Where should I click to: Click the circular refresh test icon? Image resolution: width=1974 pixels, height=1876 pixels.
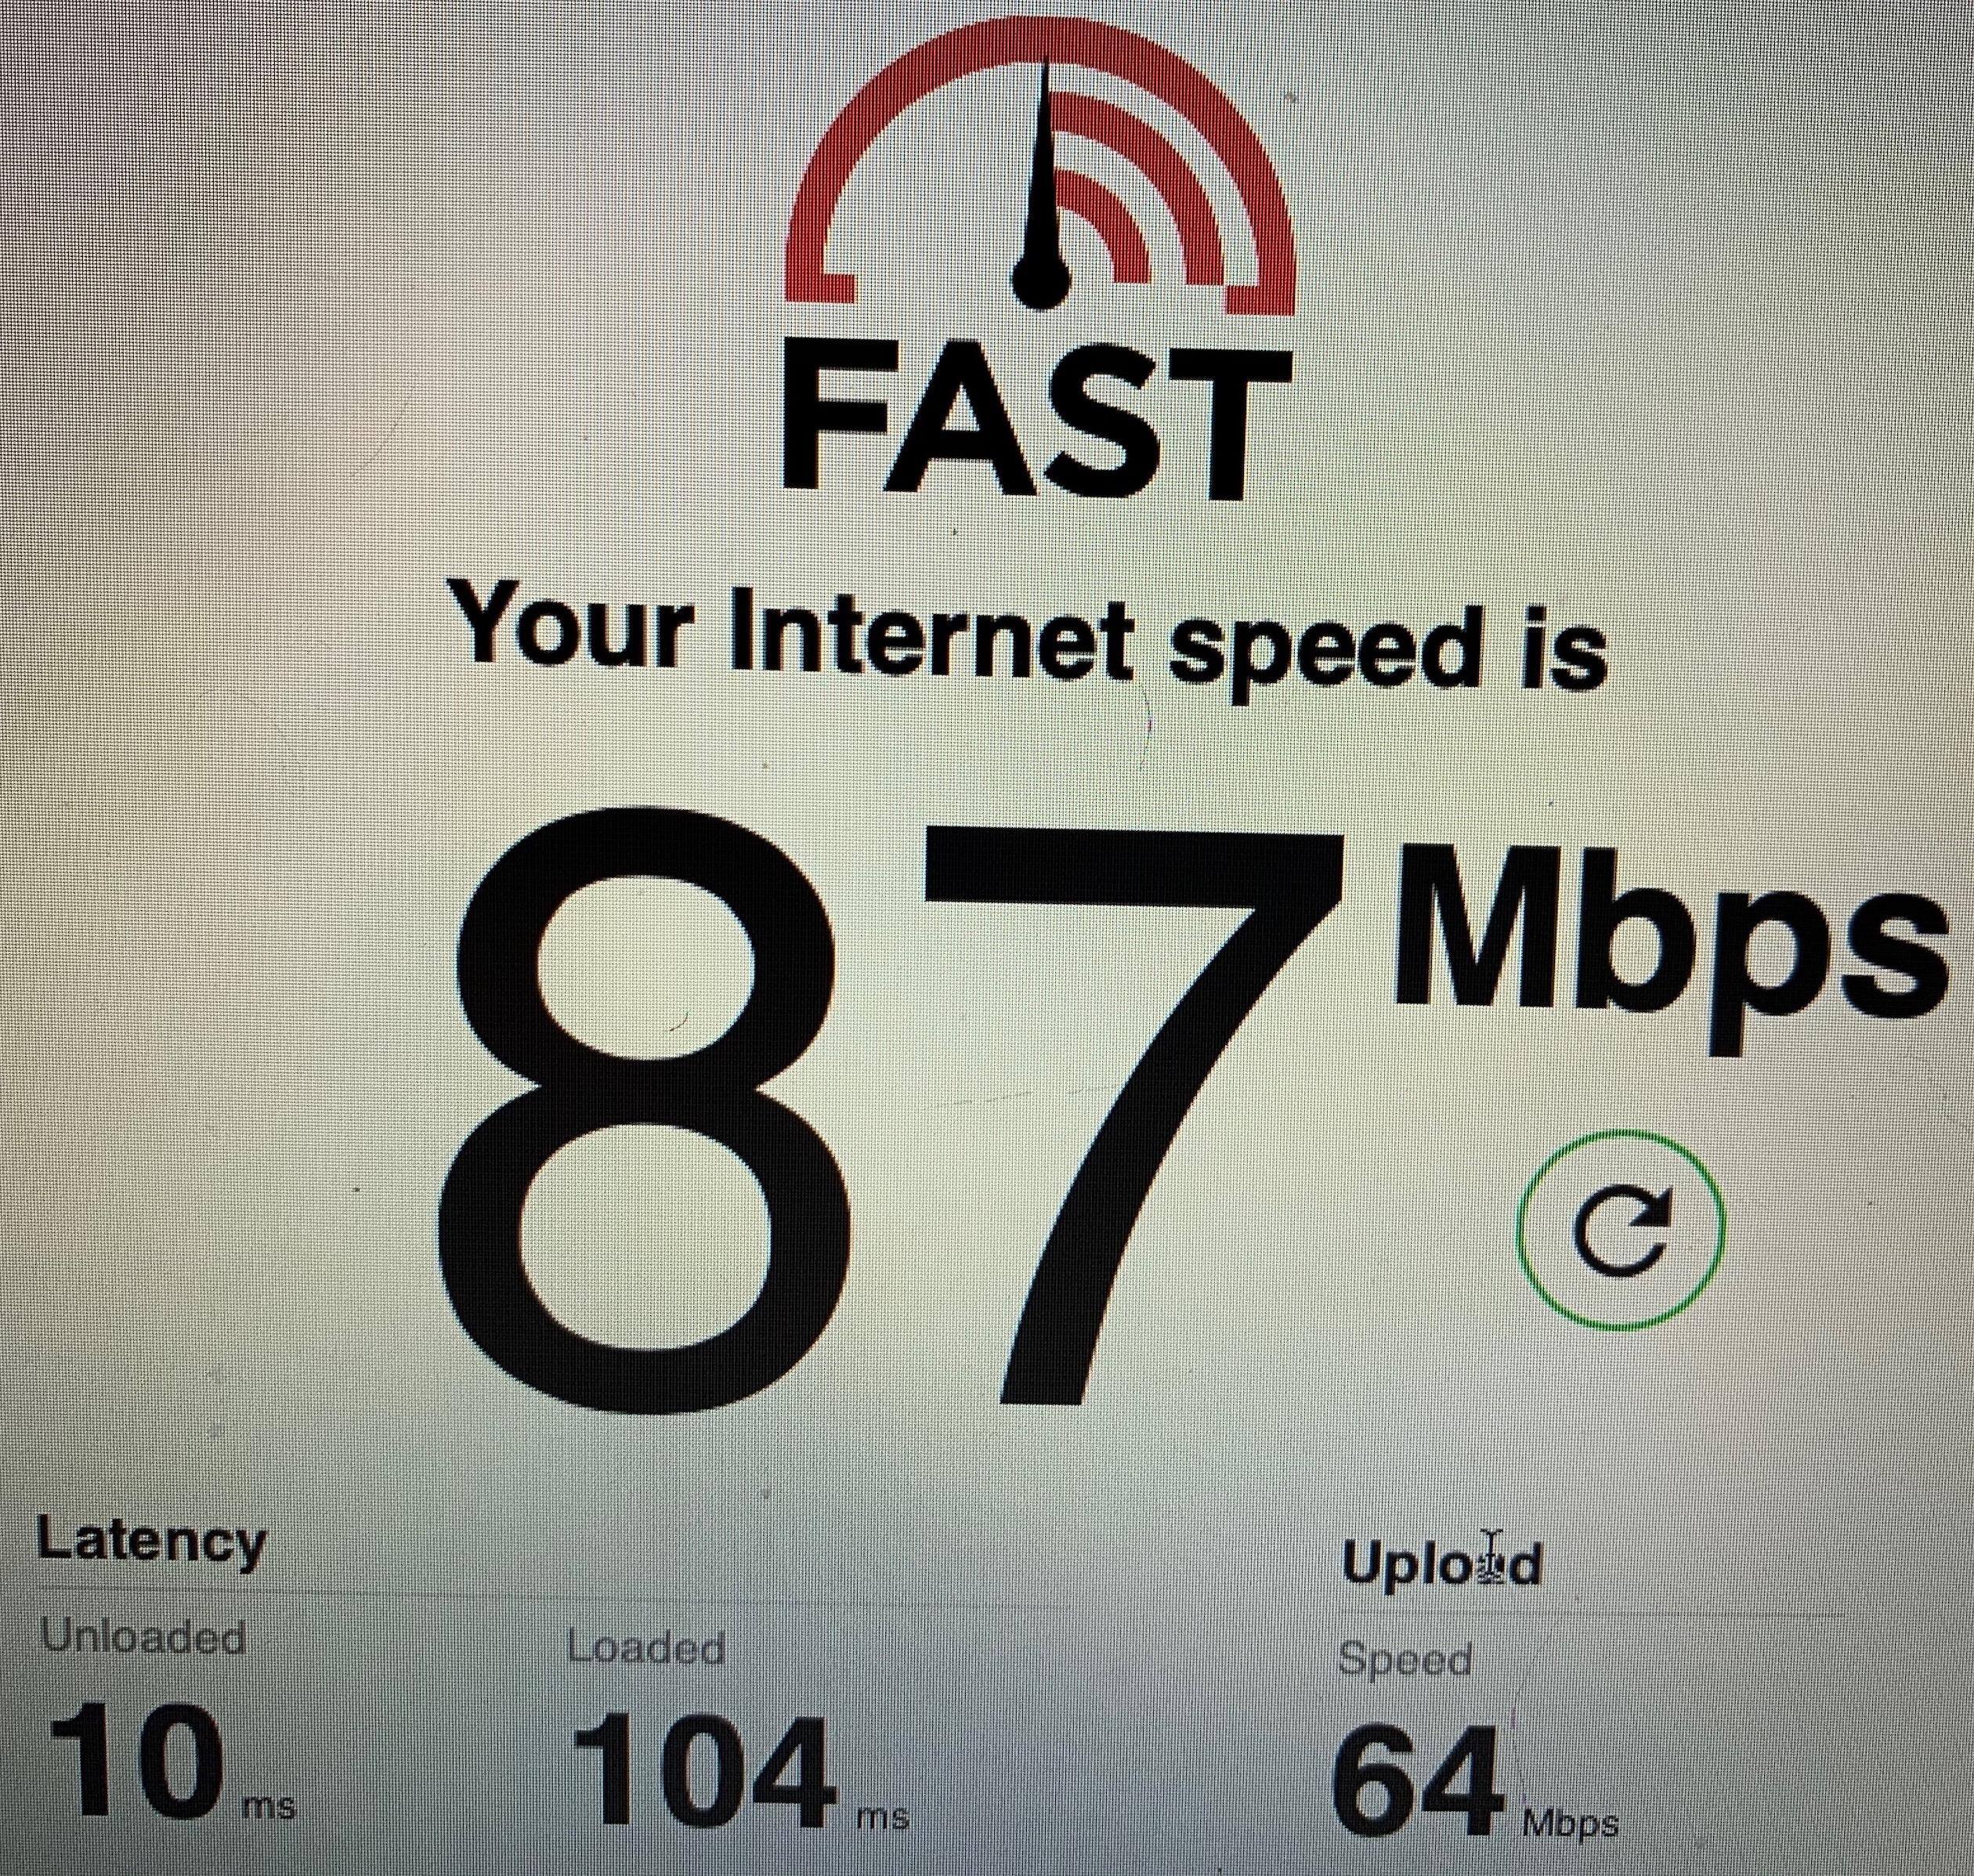coord(1622,1229)
